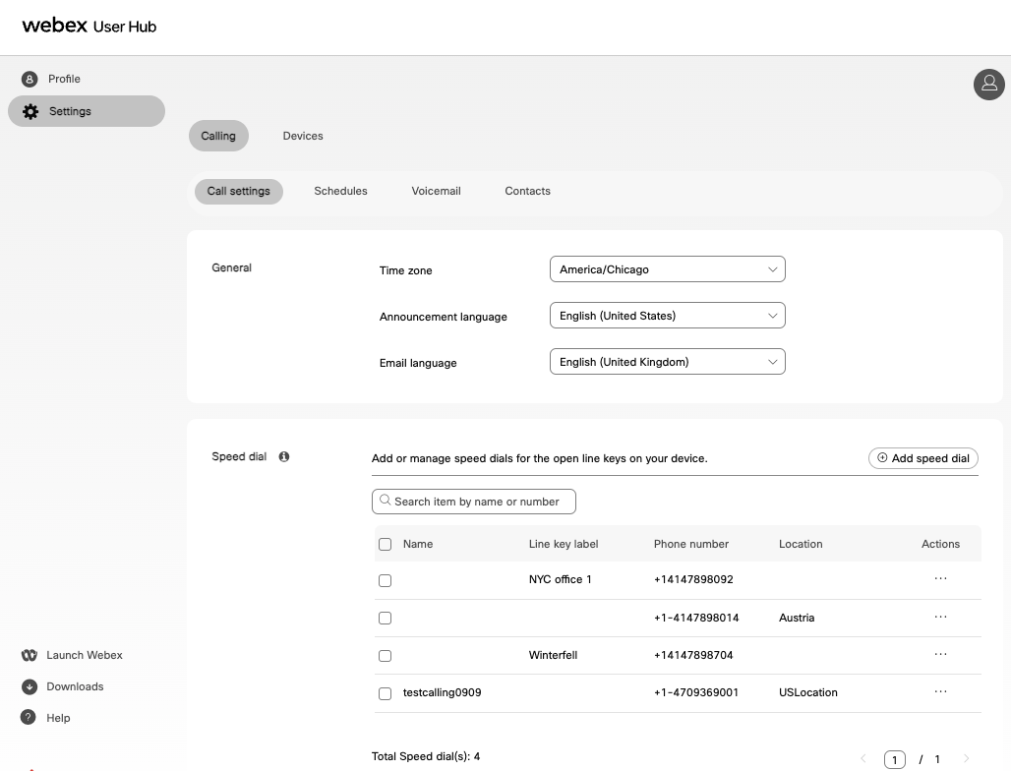Open actions menu for testcalling0909 row
The image size is (1011, 771).
940,692
